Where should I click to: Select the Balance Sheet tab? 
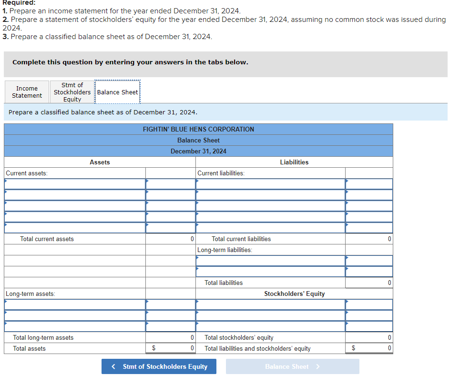117,91
